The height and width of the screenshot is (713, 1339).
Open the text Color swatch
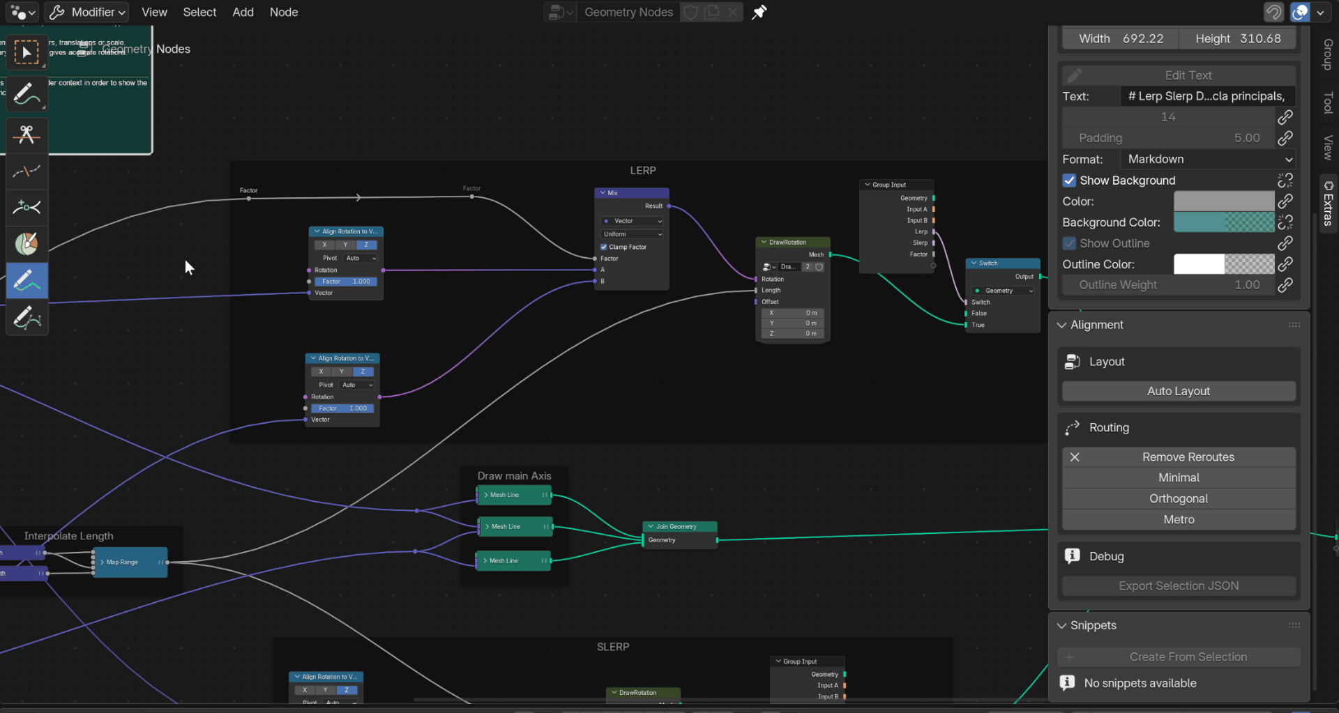tap(1224, 201)
